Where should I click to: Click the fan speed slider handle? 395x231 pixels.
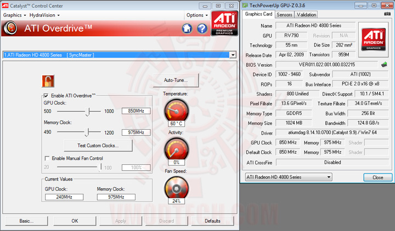100,167
